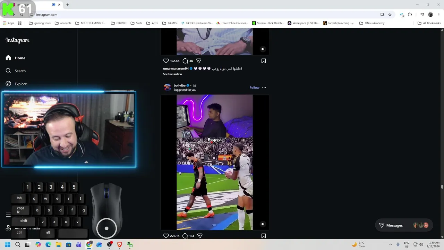Open the Messages floating panel
The width and height of the screenshot is (444, 250).
pos(404,225)
